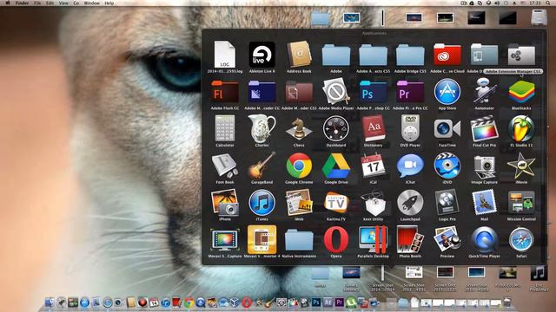Launch Chess
This screenshot has width=556, height=312.
[299, 129]
